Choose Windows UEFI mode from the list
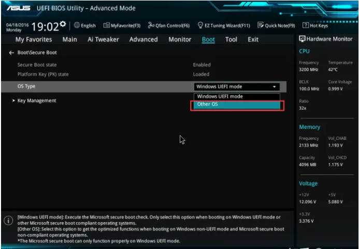This screenshot has height=249, width=359. tap(237, 96)
